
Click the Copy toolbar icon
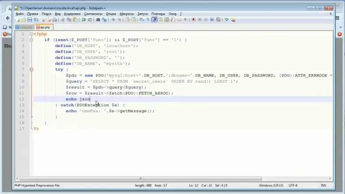(69, 20)
